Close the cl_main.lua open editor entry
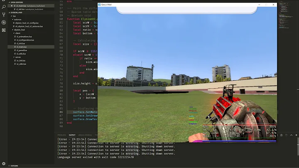Image resolution: width=299 pixels, height=168 pixels. click(x=12, y=6)
